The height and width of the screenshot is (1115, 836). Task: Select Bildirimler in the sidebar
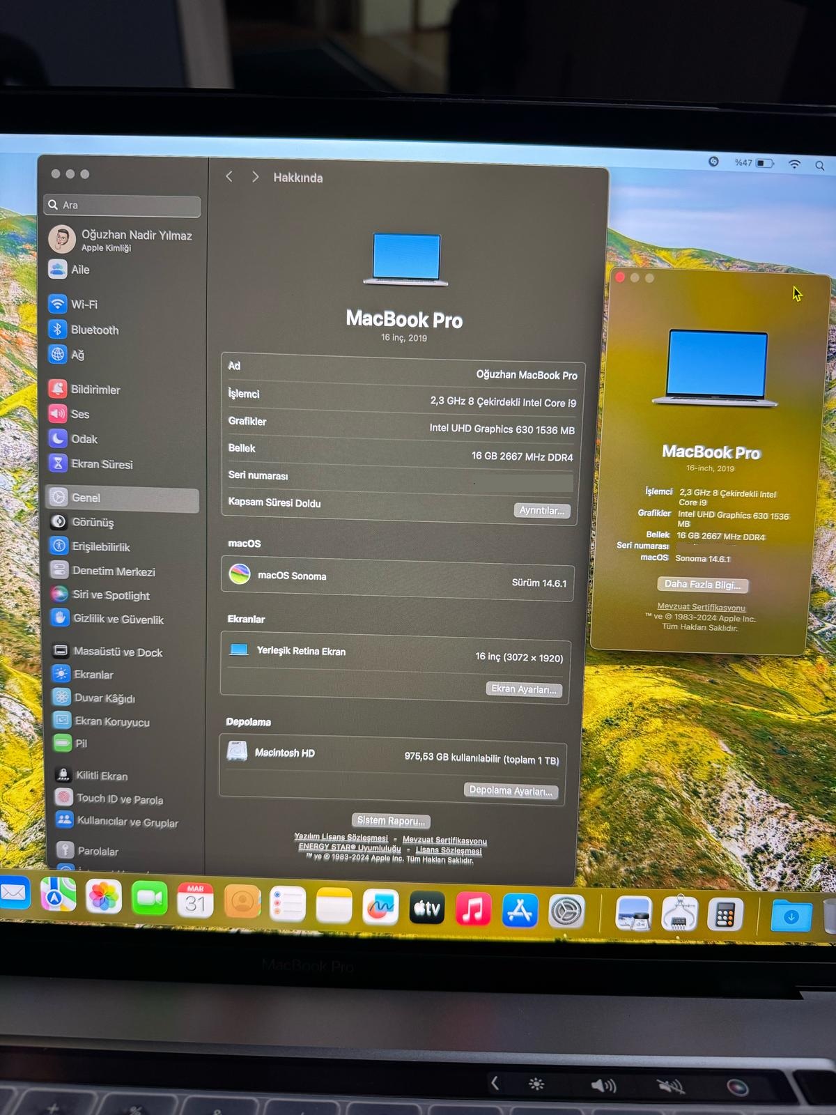(x=95, y=390)
